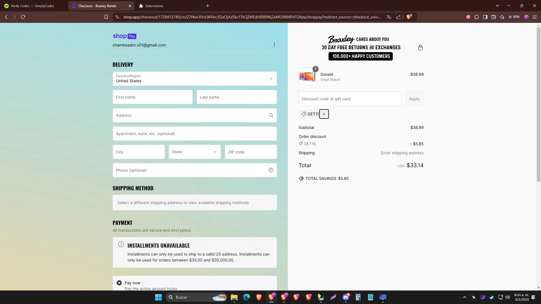The width and height of the screenshot is (541, 304).
Task: Open the Brave Wallet icon
Action: coord(494,17)
